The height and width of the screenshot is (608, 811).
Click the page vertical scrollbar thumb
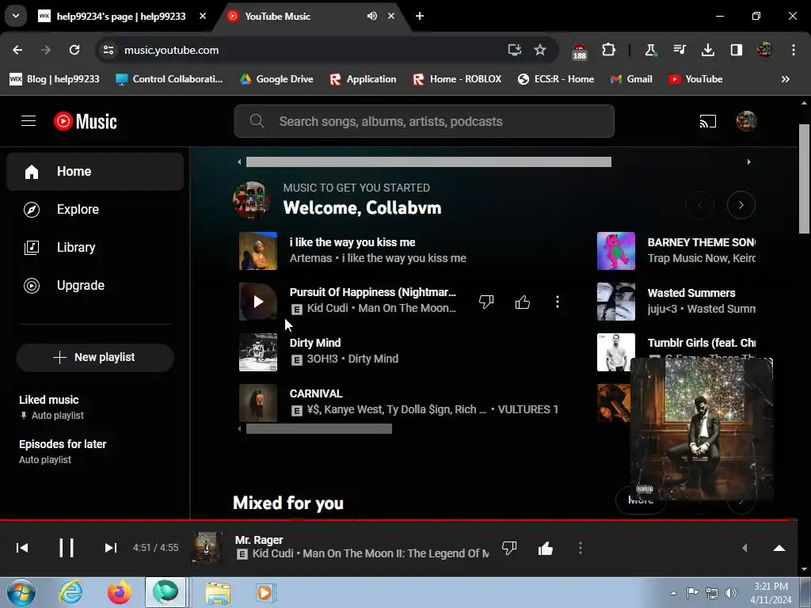point(804,178)
